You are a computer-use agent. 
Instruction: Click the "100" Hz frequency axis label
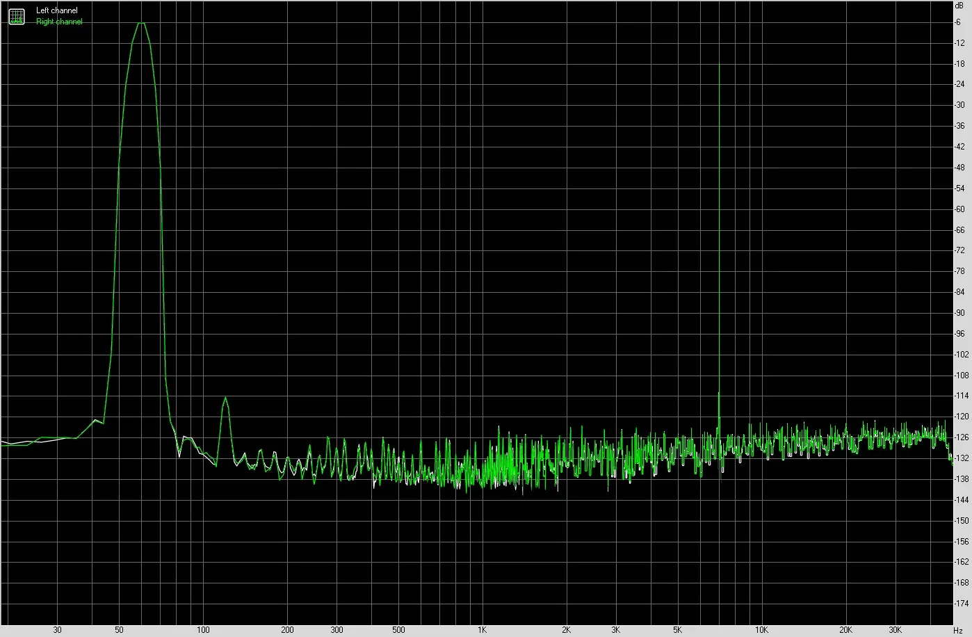coord(203,630)
